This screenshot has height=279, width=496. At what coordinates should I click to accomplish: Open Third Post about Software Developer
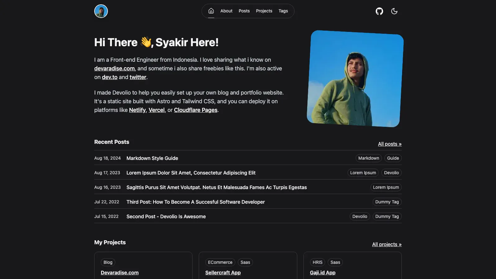tap(196, 202)
